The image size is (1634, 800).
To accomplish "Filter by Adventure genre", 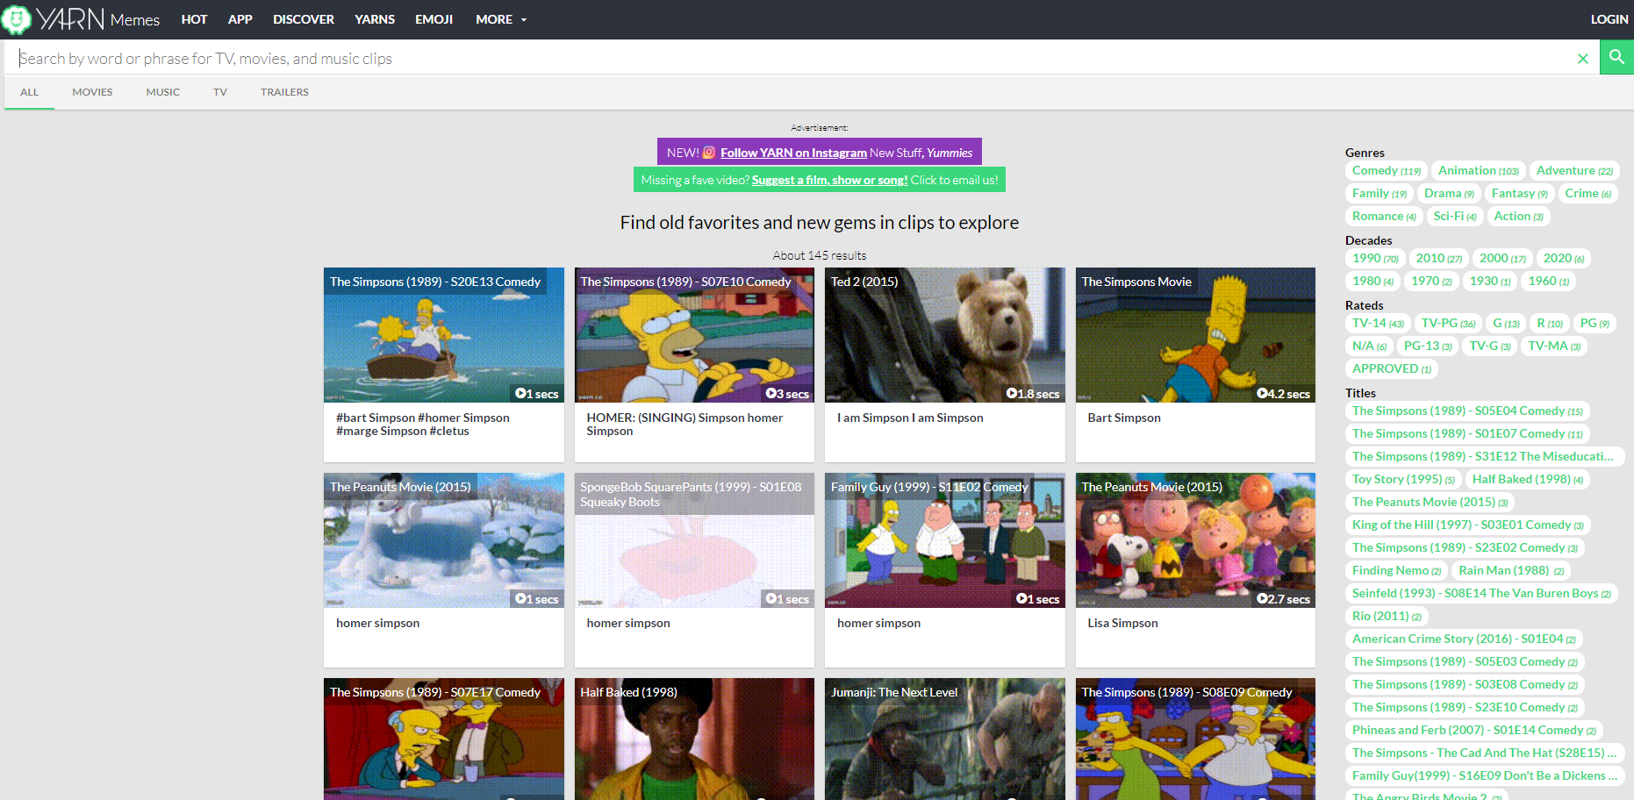I will pyautogui.click(x=1574, y=170).
